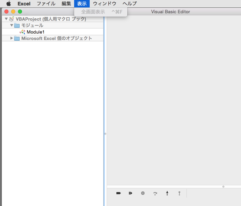The image size is (241, 206).
Task: Open the 編集 menu
Action: pos(66,3)
